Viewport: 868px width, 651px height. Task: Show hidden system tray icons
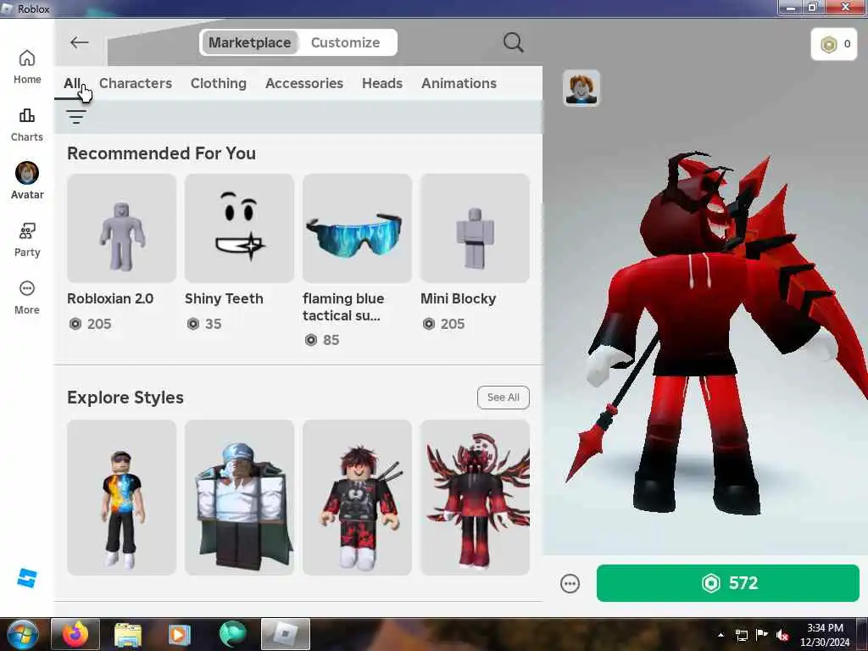(721, 635)
